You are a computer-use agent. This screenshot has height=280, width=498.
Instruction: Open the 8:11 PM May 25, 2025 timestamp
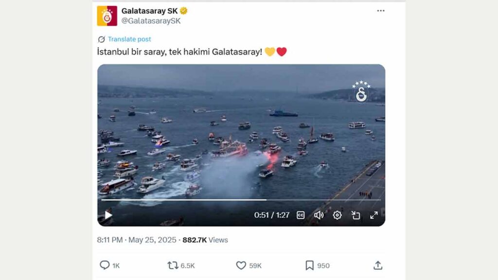(x=137, y=240)
